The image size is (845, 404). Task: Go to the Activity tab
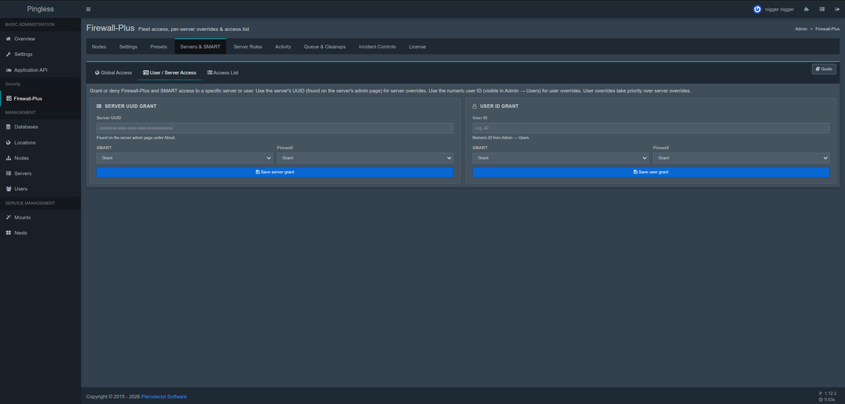283,47
